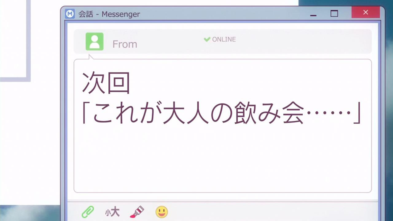Image resolution: width=393 pixels, height=221 pixels.
Task: Select the 次回 text line in message
Action: pos(106,83)
